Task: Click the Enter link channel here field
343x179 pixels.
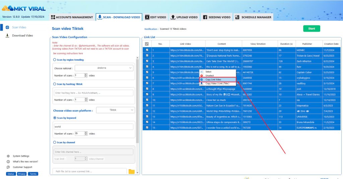Action: click(x=93, y=152)
